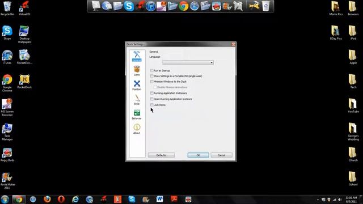
Task: Open Virtual DJ from the dock bar
Action: coord(140,6)
